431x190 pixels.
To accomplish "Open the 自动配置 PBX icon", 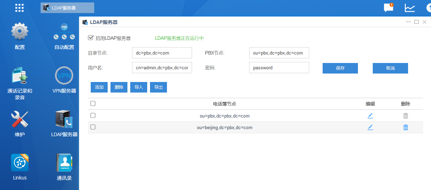I will click(x=64, y=32).
